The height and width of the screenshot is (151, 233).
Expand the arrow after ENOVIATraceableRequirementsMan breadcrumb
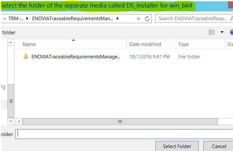(117, 19)
